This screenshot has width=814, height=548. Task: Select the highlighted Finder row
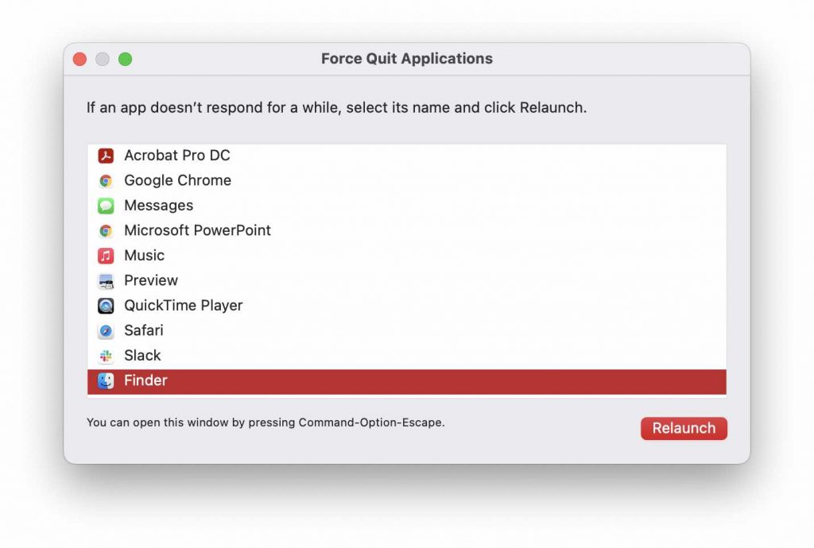coord(406,381)
